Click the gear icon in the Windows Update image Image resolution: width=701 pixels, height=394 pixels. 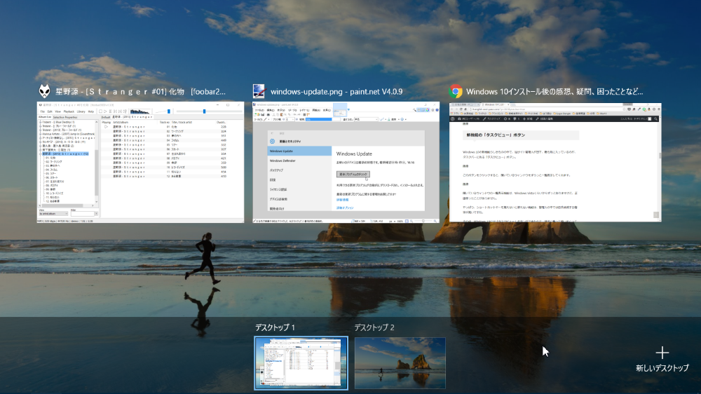click(x=273, y=141)
